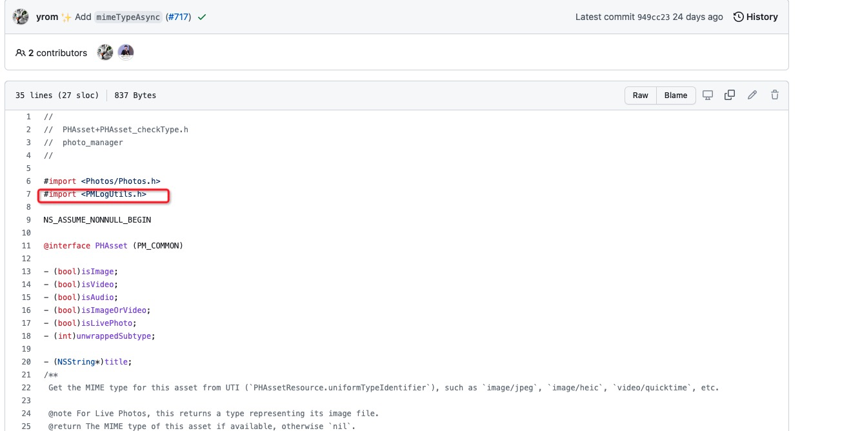This screenshot has height=431, width=851.
Task: Switch to the Blame view
Action: (675, 95)
